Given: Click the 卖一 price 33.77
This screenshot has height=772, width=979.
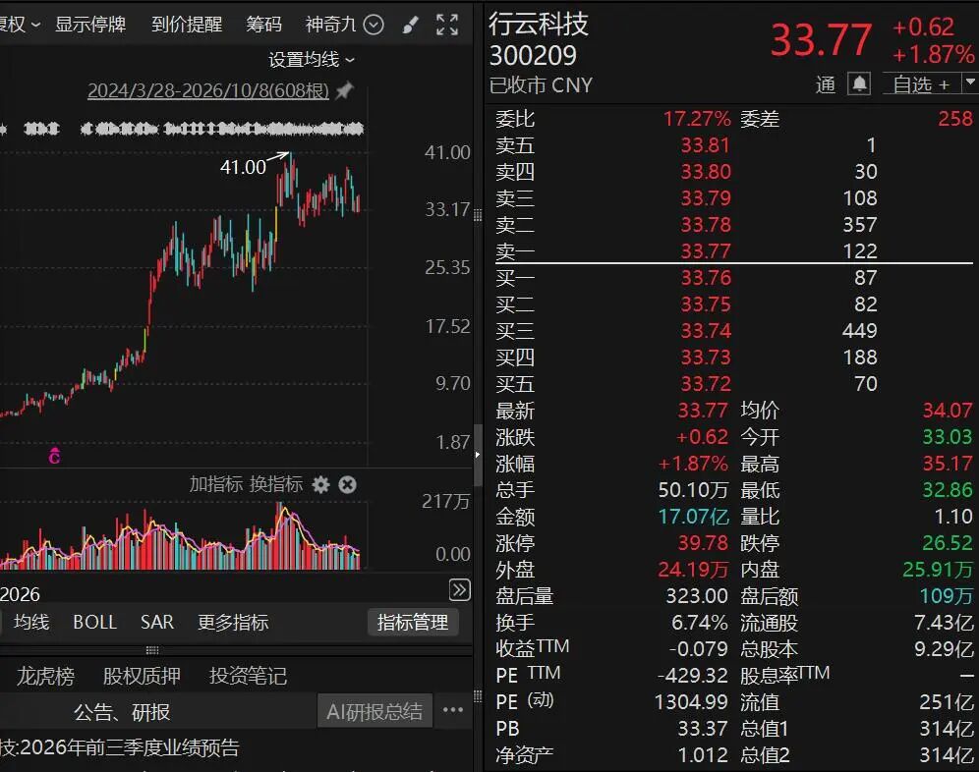Looking at the screenshot, I should (706, 250).
